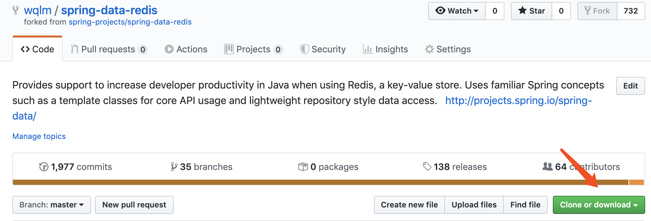
Task: Click the New pull request button
Action: click(134, 205)
